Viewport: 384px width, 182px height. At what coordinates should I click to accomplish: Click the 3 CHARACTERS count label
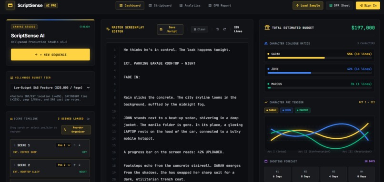pos(366,44)
